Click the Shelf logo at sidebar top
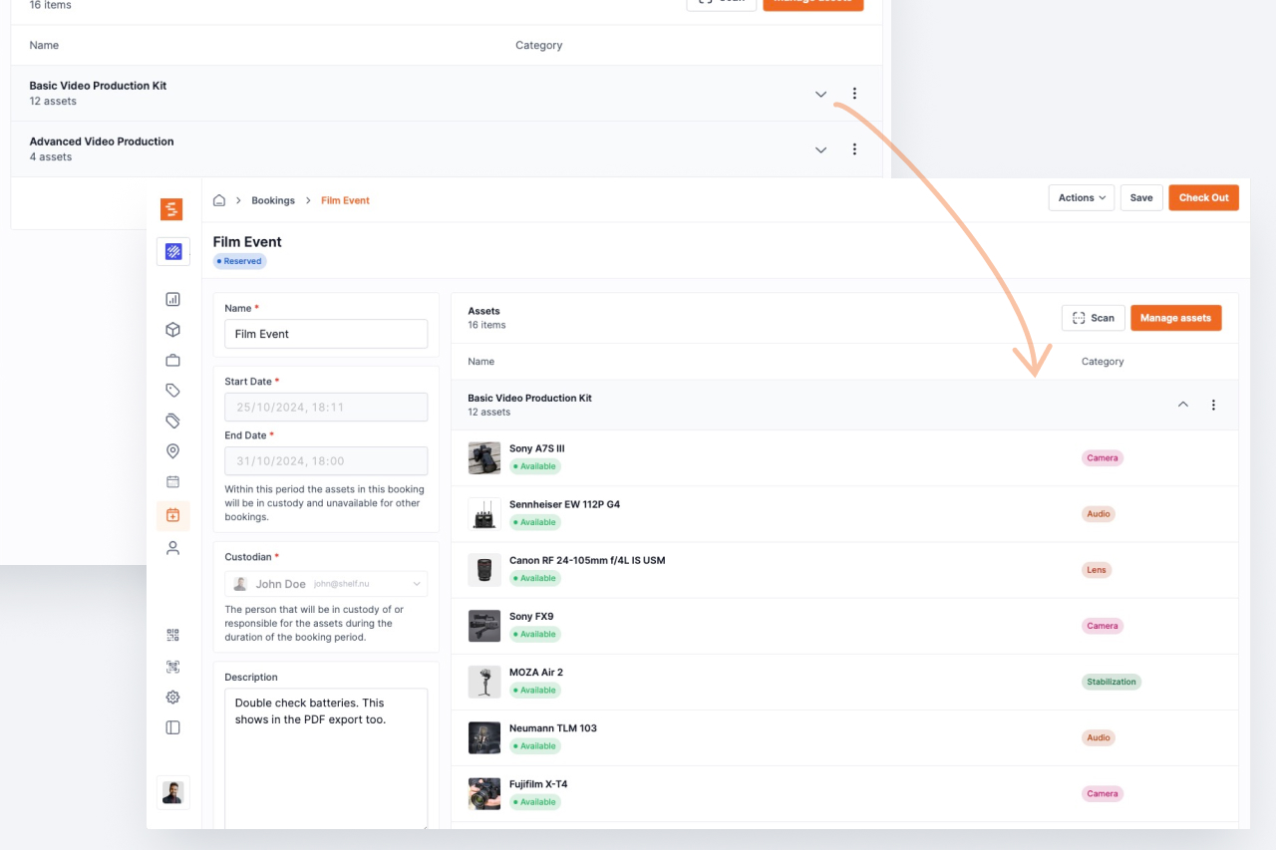The height and width of the screenshot is (850, 1276). tap(171, 209)
